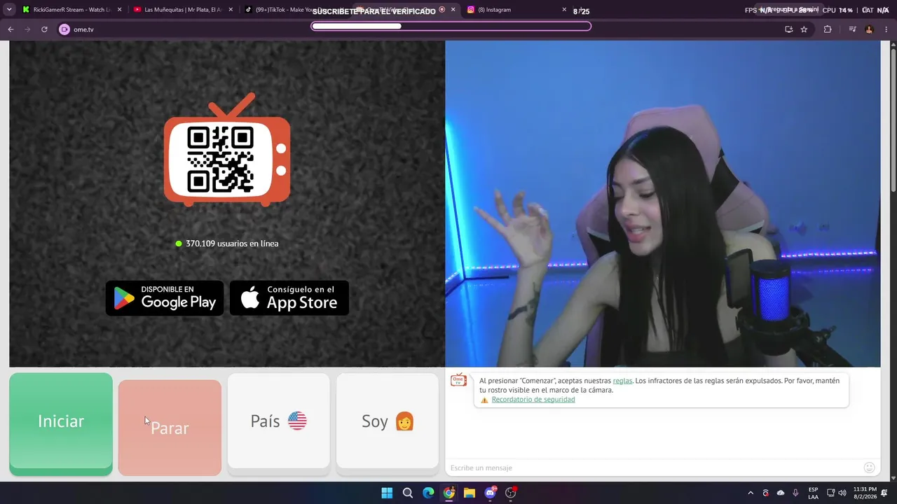Viewport: 897px width, 504px height.
Task: Click the QR code TV logo
Action: (x=227, y=150)
